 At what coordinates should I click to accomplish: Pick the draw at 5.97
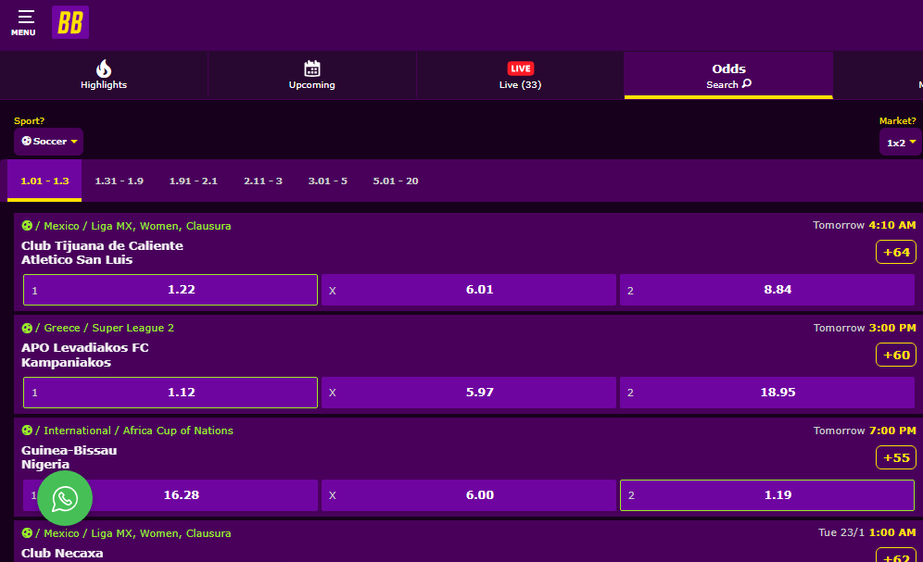469,393
